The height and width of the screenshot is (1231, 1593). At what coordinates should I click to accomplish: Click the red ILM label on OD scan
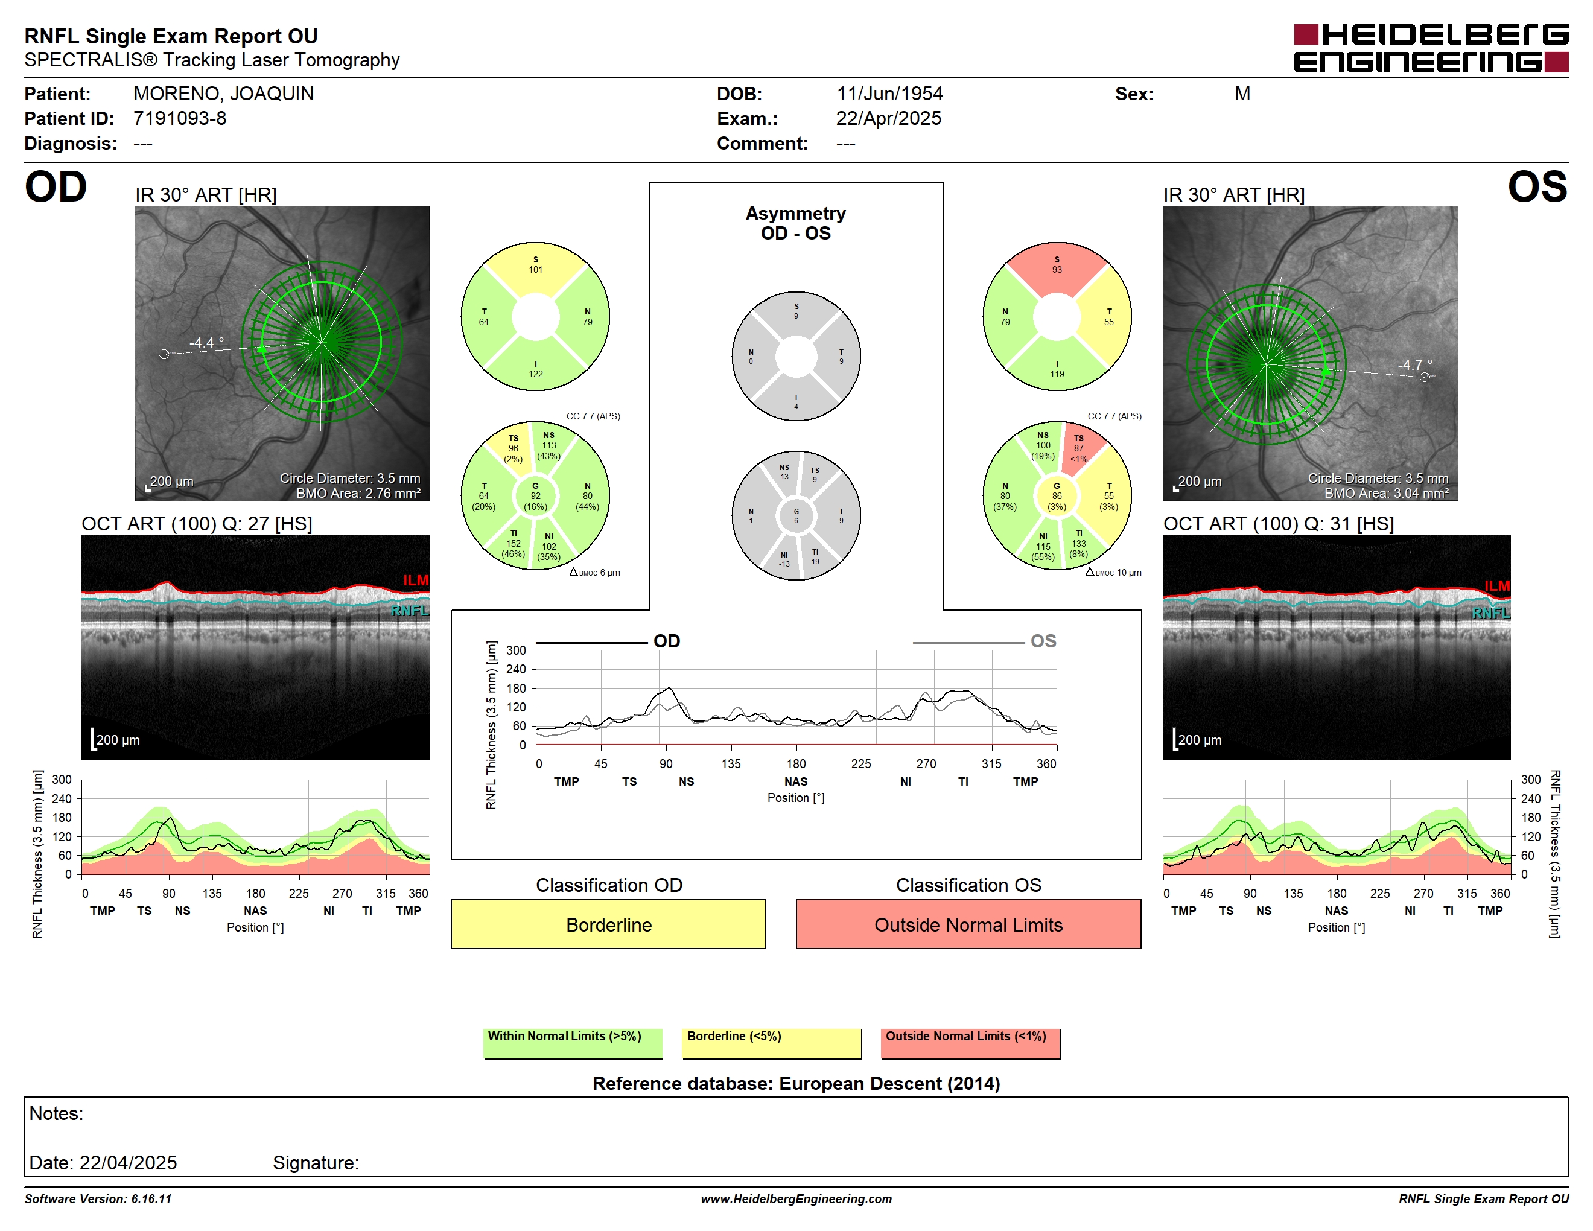click(x=416, y=581)
